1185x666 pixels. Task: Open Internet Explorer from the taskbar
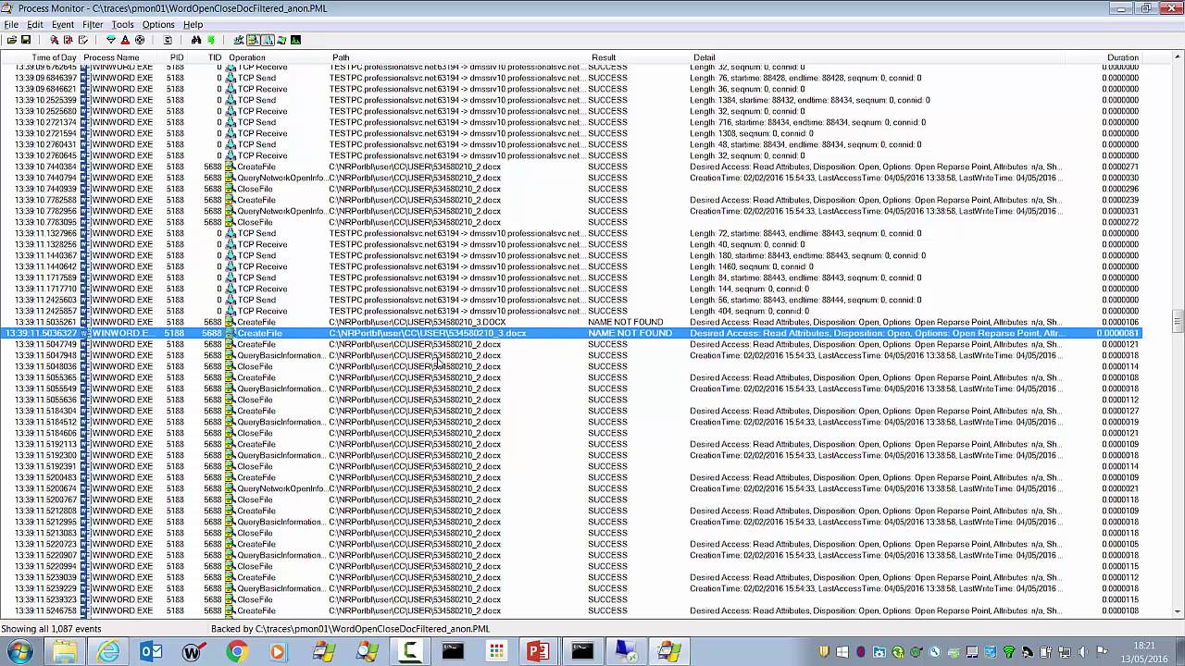pos(108,651)
